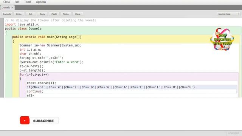Click the if vowel-check condition line
The image size is (242, 136).
click(x=111, y=87)
